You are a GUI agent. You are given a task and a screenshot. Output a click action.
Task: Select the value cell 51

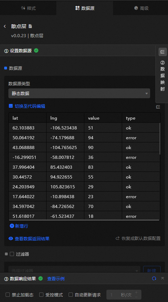coord(103,128)
